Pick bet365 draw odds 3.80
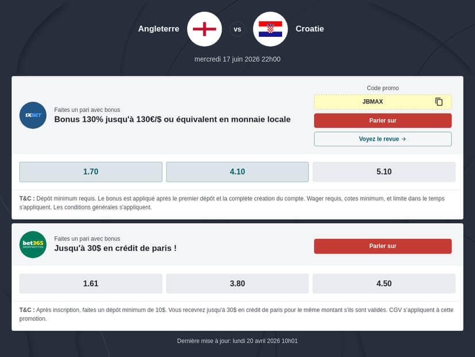 point(237,284)
